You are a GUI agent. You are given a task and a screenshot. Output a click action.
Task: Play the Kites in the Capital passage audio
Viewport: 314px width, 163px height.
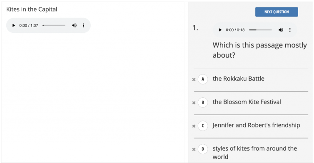(14, 25)
